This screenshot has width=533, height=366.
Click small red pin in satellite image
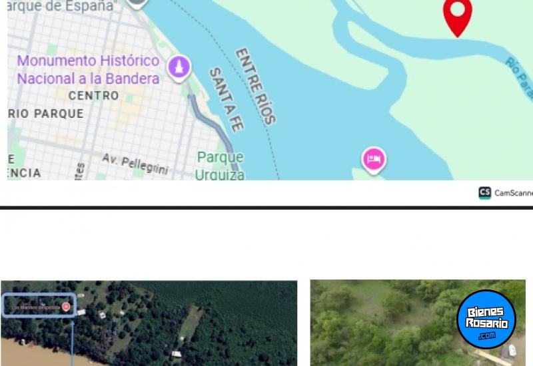coord(66,307)
